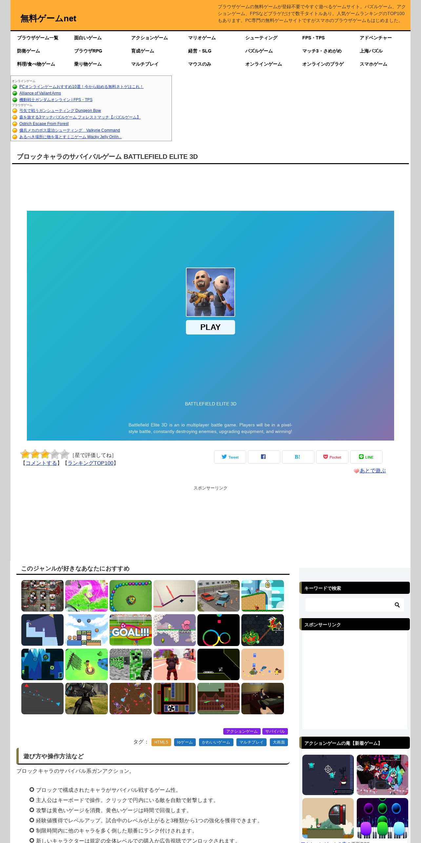Open the スマホゲーム category

click(373, 64)
